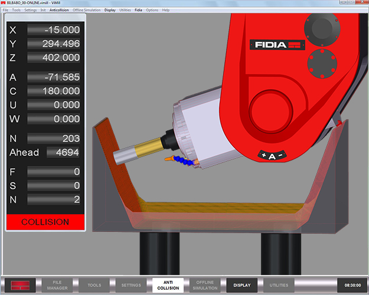Click the +A- rotation label on head
The image size is (369, 295).
[272, 156]
